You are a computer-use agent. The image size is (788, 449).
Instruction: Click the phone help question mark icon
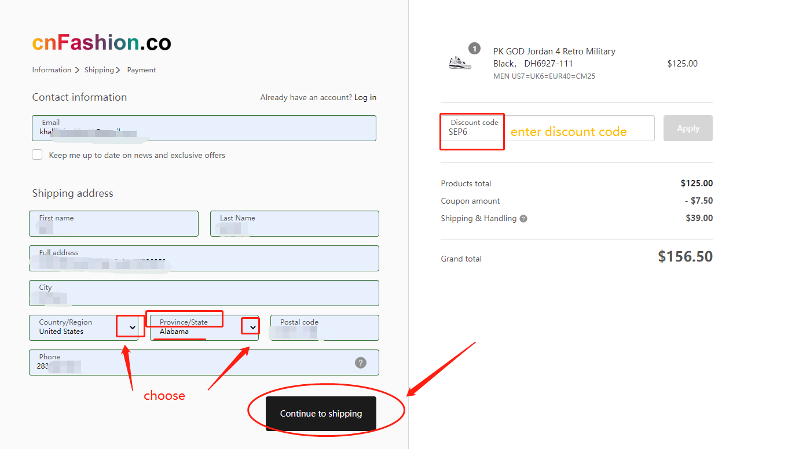(x=361, y=363)
